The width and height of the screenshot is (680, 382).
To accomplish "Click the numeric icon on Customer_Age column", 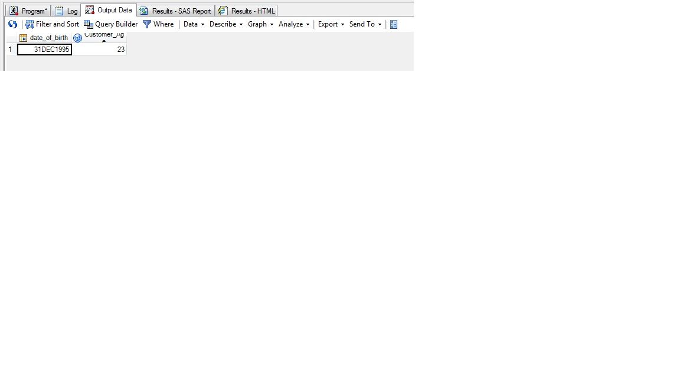I will coord(77,38).
